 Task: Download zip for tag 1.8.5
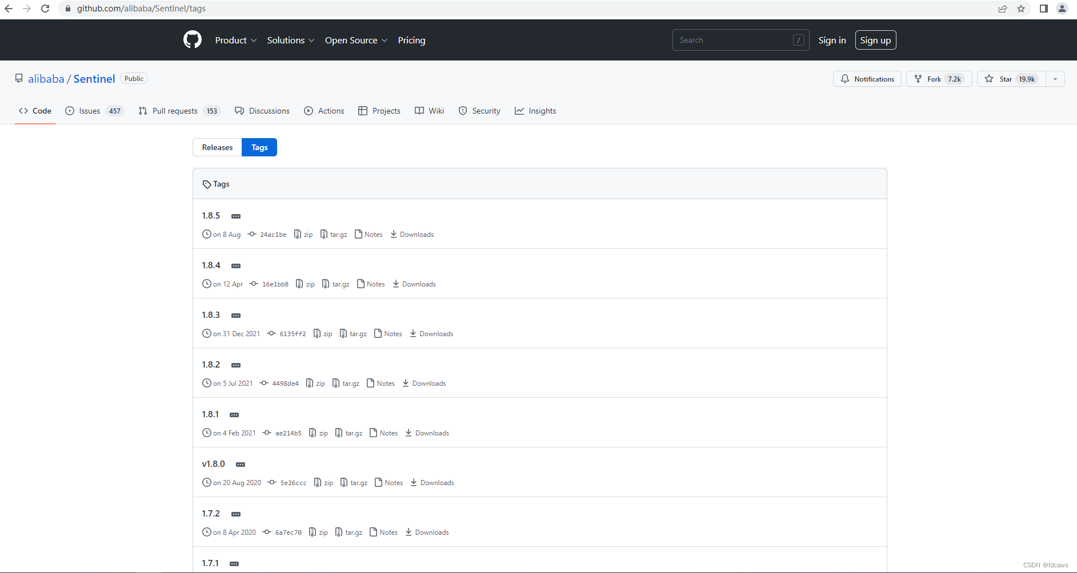(x=303, y=235)
